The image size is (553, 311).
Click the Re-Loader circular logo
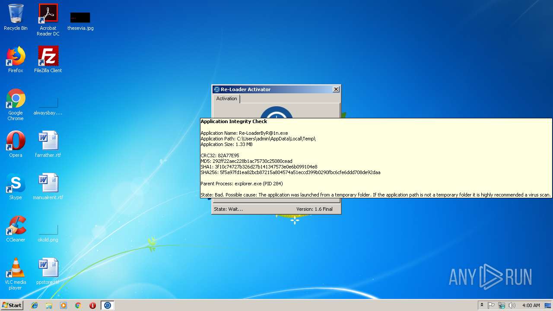(x=276, y=112)
